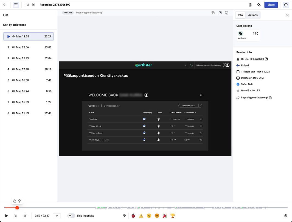Skip forward with the skip-ahead icon
This screenshot has height=222, width=292.
click(25, 216)
